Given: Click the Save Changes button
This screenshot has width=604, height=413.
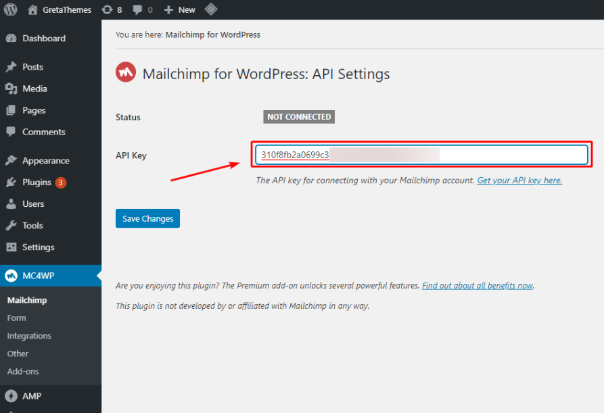Looking at the screenshot, I should pyautogui.click(x=147, y=218).
